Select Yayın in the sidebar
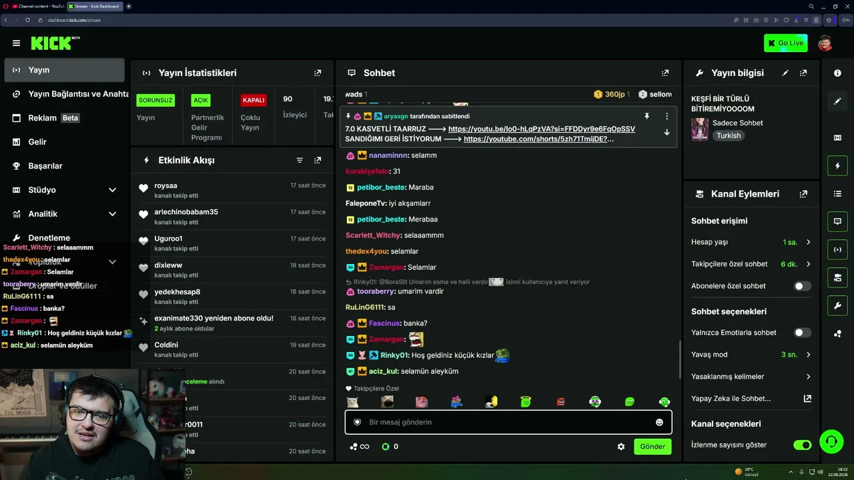The height and width of the screenshot is (480, 854). [64, 70]
